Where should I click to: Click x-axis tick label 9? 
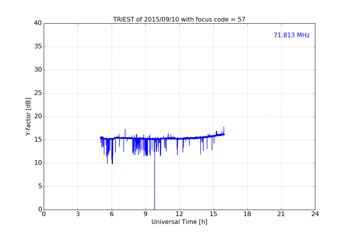point(146,214)
